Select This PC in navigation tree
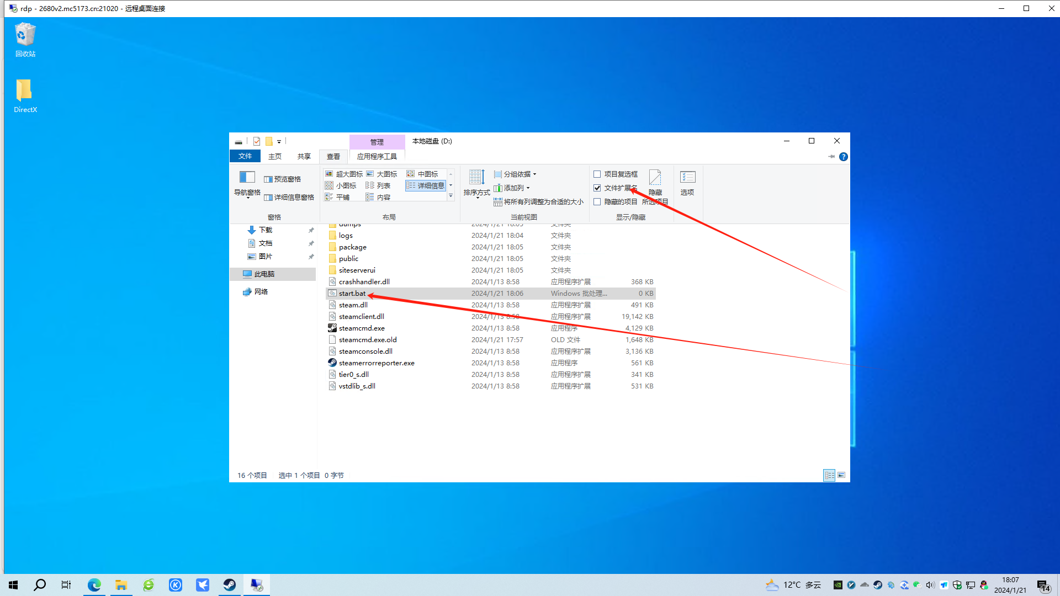1060x596 pixels. [x=264, y=274]
